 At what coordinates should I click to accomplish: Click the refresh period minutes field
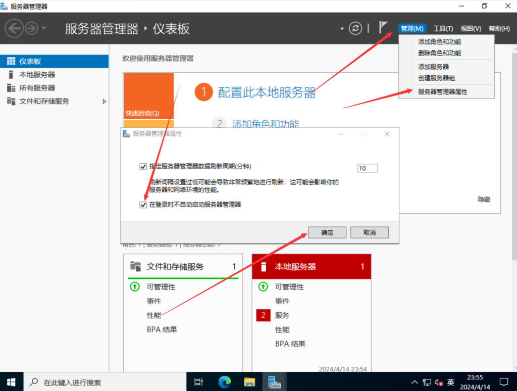click(368, 168)
